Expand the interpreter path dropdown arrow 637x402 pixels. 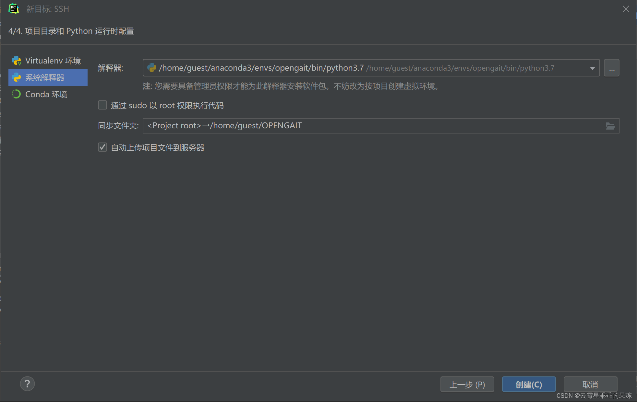(592, 68)
